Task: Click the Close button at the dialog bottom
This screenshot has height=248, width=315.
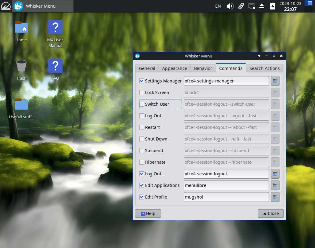Action: click(x=271, y=213)
